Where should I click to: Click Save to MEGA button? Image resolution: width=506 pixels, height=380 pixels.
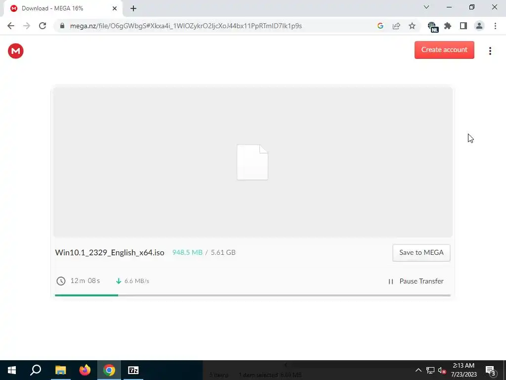point(421,253)
